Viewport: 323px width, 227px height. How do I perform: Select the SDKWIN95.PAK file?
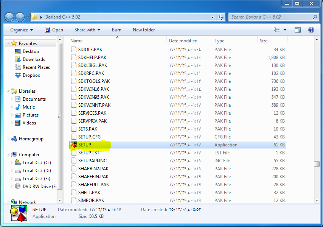93,97
